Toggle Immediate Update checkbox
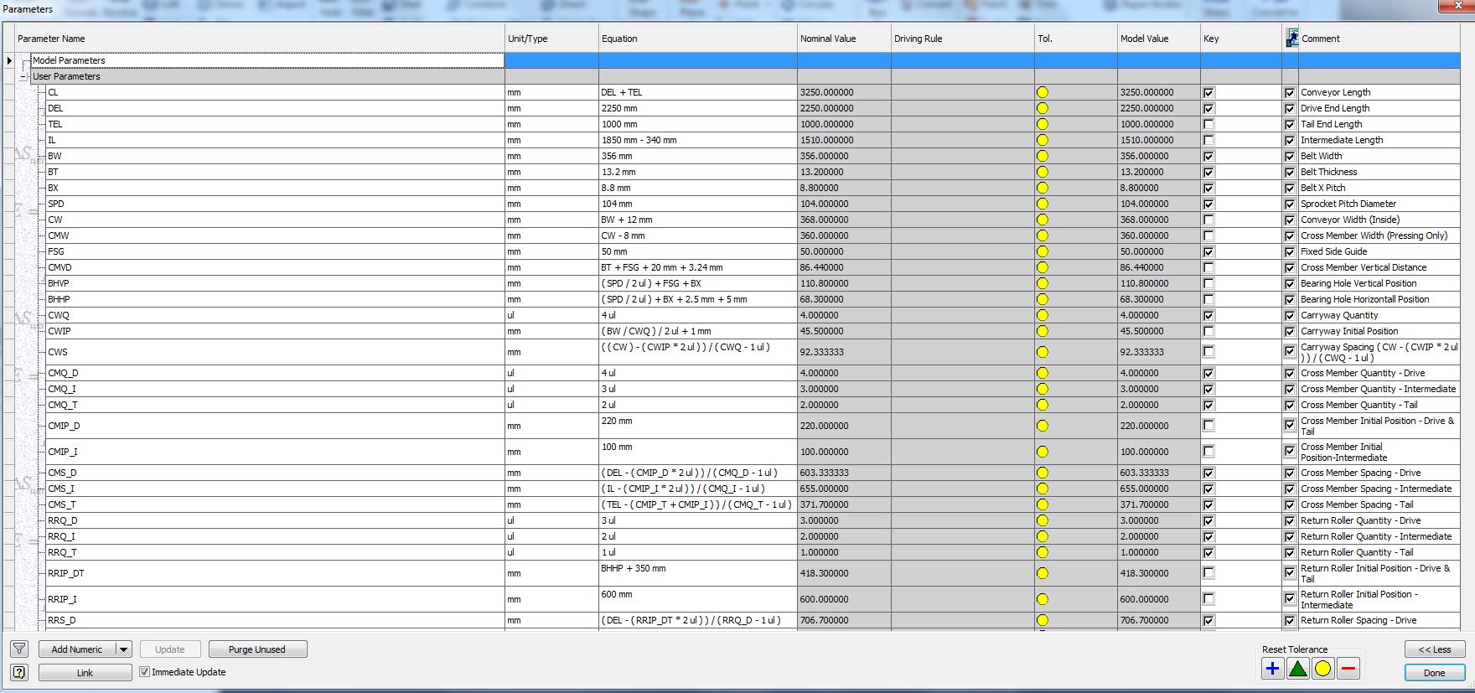Screen dimensions: 1475x693 [144, 672]
